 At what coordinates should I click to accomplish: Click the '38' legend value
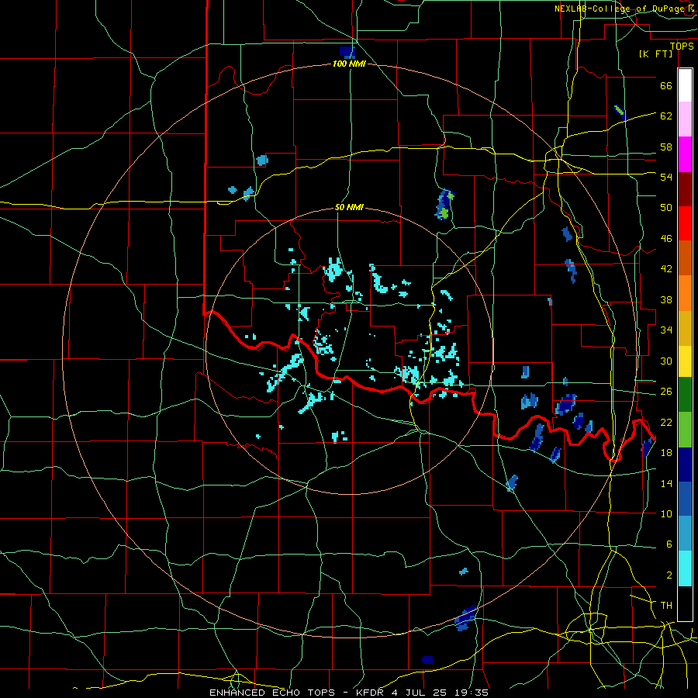coord(666,300)
